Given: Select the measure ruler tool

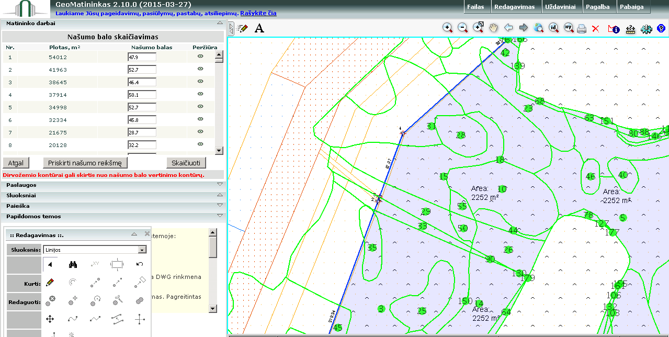Looking at the screenshot, I should 630,29.
